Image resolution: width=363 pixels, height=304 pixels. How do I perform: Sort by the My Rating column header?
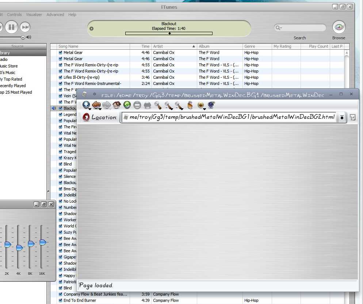coord(286,46)
